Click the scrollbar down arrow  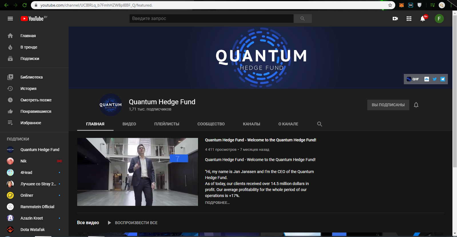tap(455, 234)
